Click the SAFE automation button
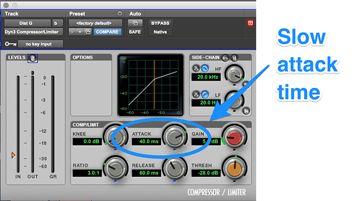The image size is (357, 201). [x=135, y=32]
